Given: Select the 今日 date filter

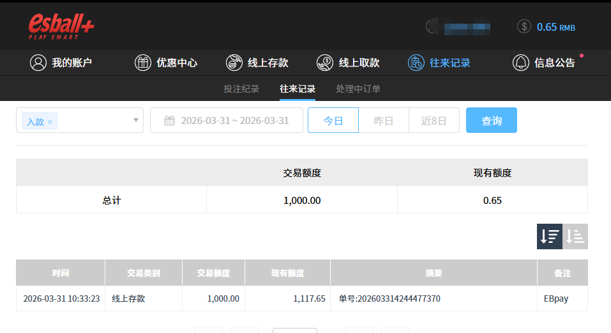Looking at the screenshot, I should click(333, 120).
